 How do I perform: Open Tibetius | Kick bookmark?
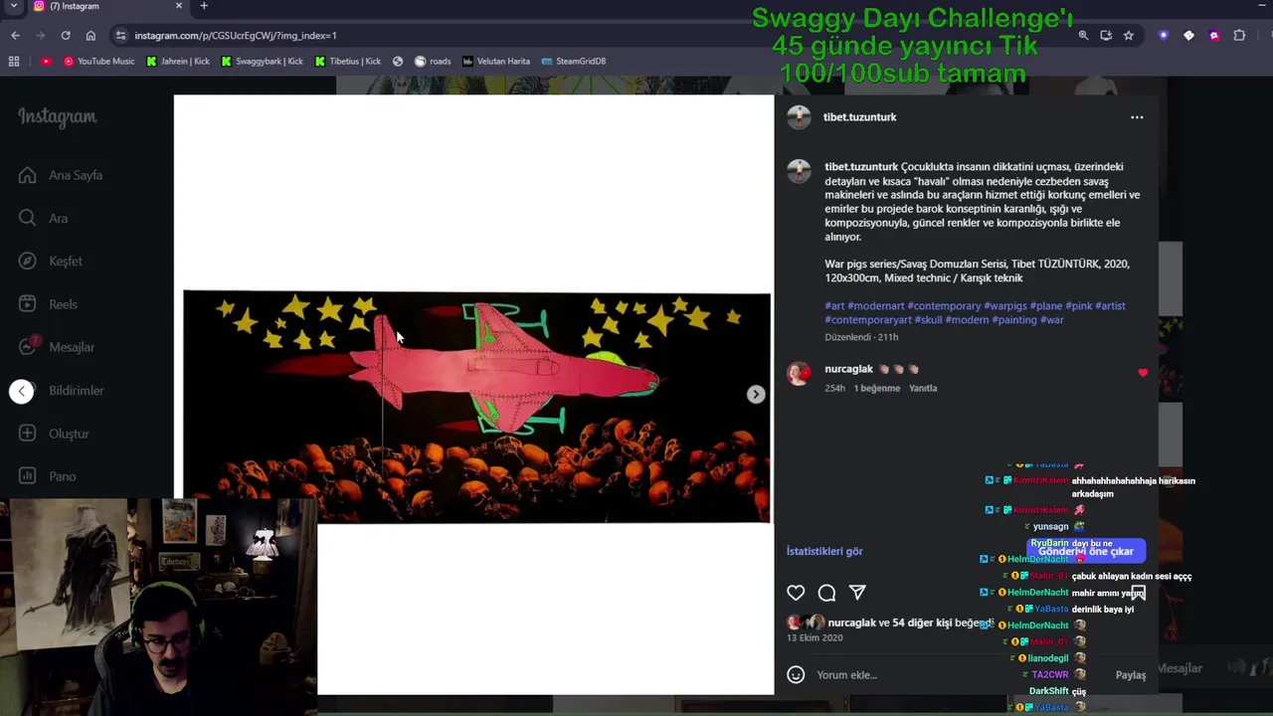[348, 61]
